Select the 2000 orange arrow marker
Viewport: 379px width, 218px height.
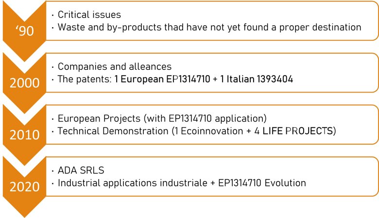(24, 83)
